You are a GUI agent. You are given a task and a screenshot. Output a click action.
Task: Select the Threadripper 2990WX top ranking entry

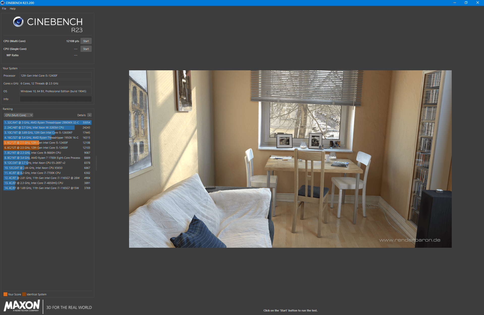click(47, 122)
